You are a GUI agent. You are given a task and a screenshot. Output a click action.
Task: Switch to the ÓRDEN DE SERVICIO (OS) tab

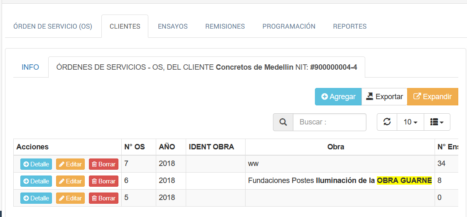53,26
